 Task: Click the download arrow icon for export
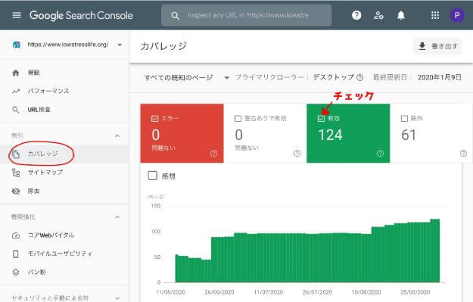tap(422, 46)
